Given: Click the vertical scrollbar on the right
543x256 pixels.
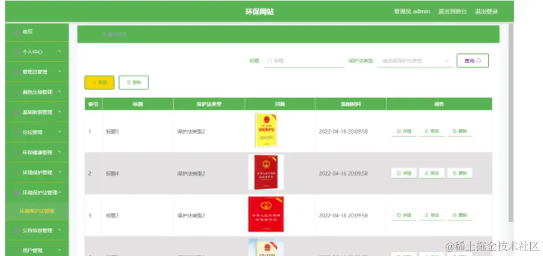Looking at the screenshot, I should tap(511, 123).
